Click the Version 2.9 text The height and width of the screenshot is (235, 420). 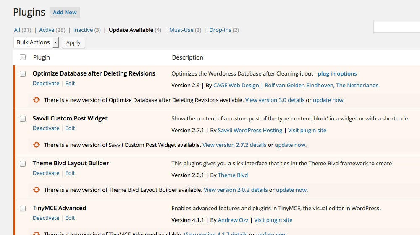pyautogui.click(x=186, y=85)
